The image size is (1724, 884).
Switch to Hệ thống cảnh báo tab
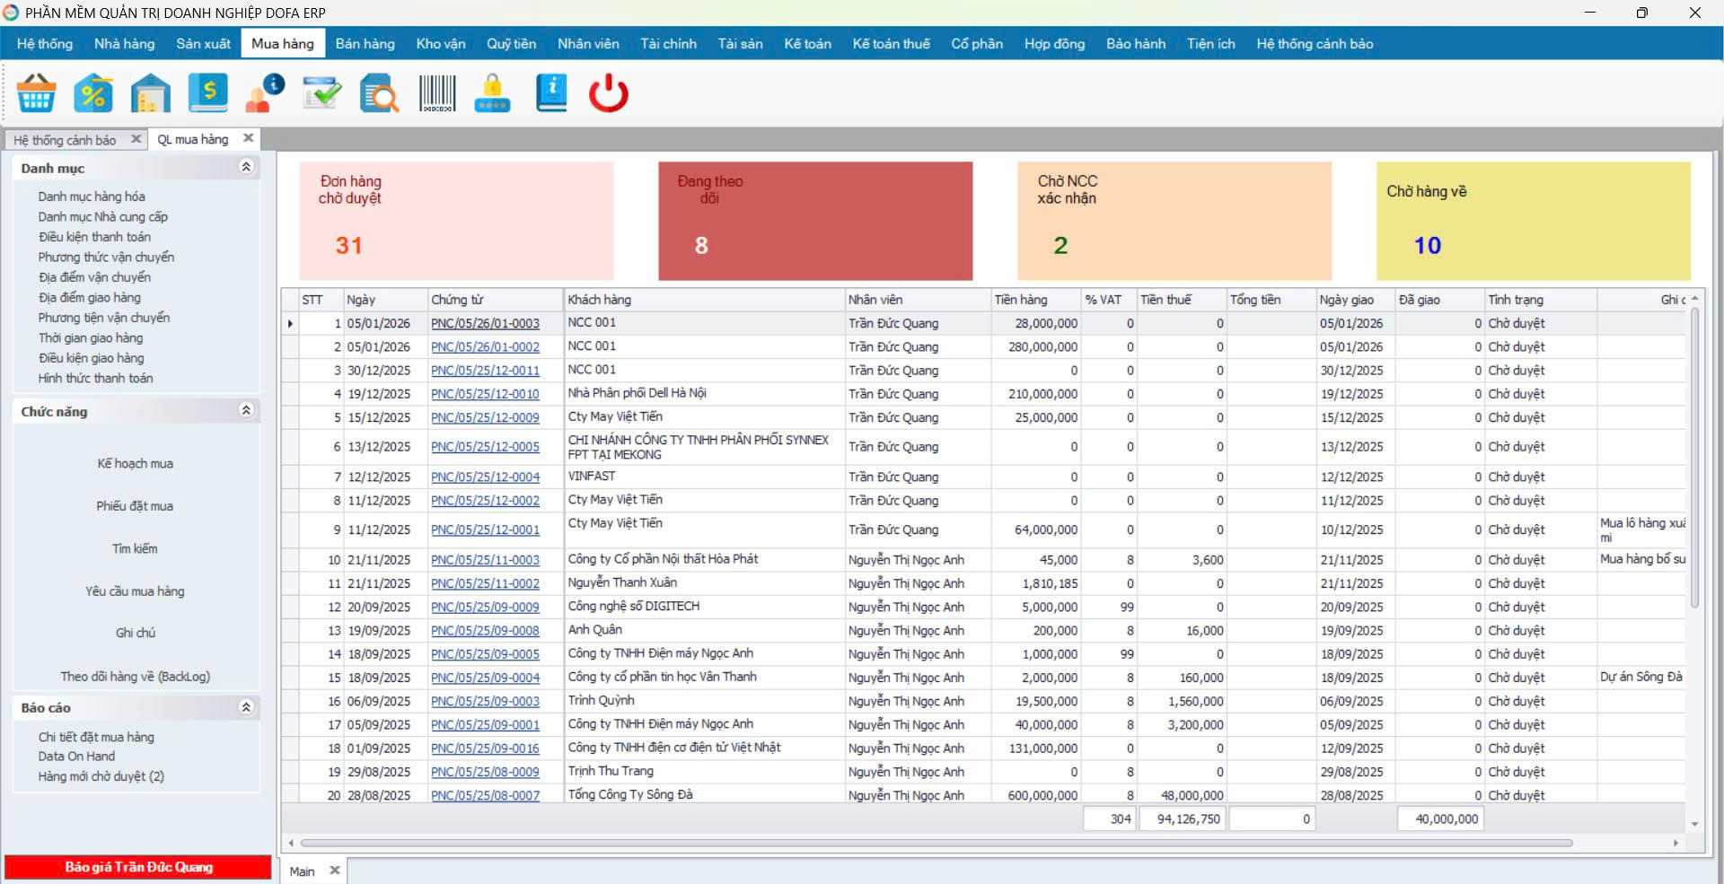[65, 140]
